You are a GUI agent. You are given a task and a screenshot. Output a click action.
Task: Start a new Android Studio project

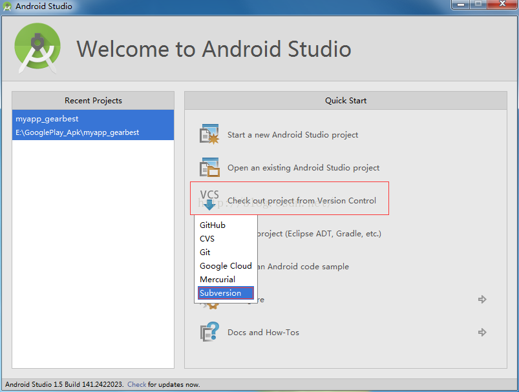293,135
